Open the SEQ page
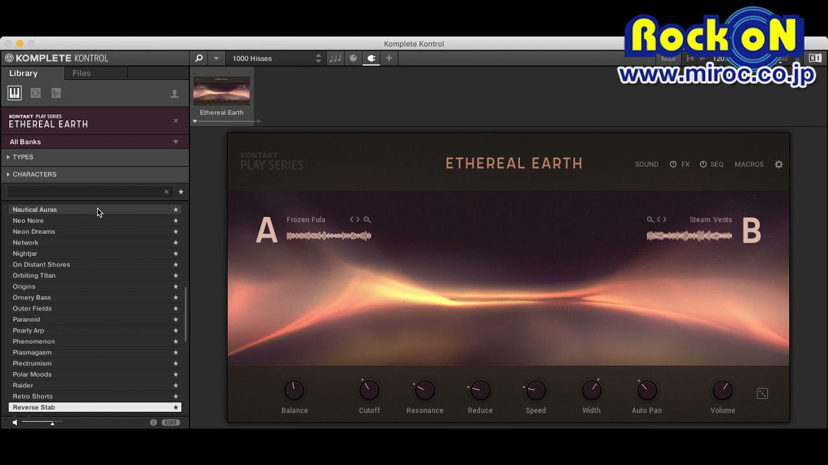 pyautogui.click(x=717, y=164)
